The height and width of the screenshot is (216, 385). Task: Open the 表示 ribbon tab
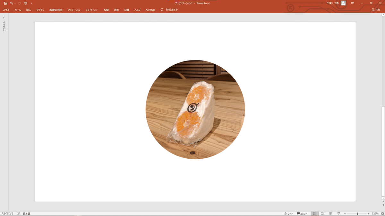[x=116, y=10]
